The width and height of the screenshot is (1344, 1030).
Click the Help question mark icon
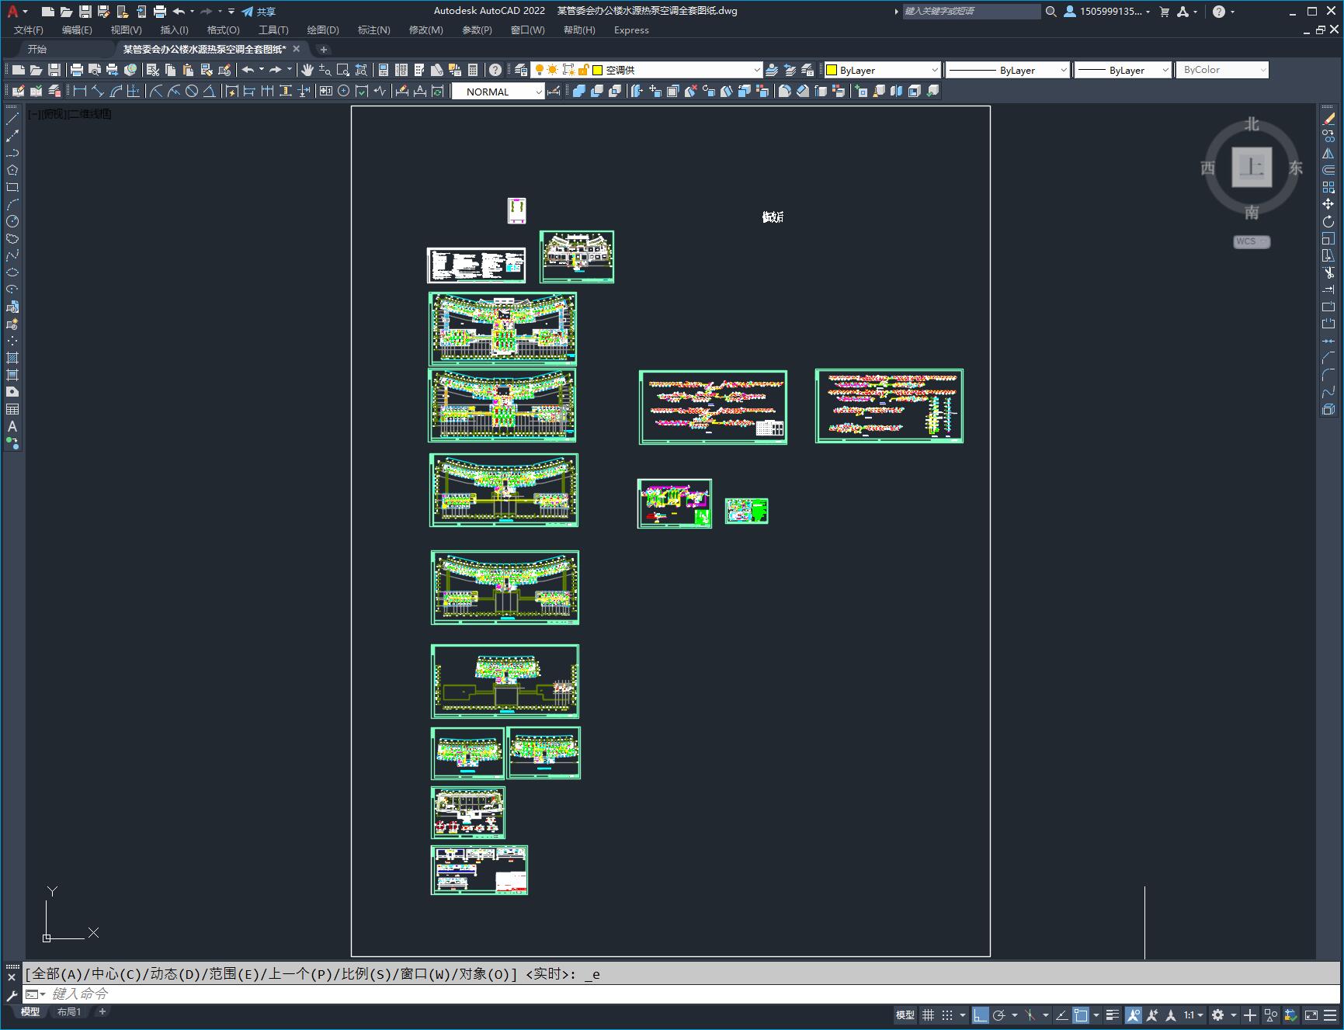point(495,70)
